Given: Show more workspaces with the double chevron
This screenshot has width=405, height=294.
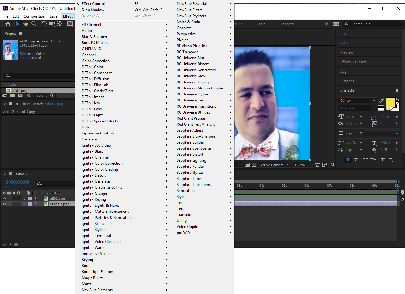Looking at the screenshot, I should [x=326, y=24].
